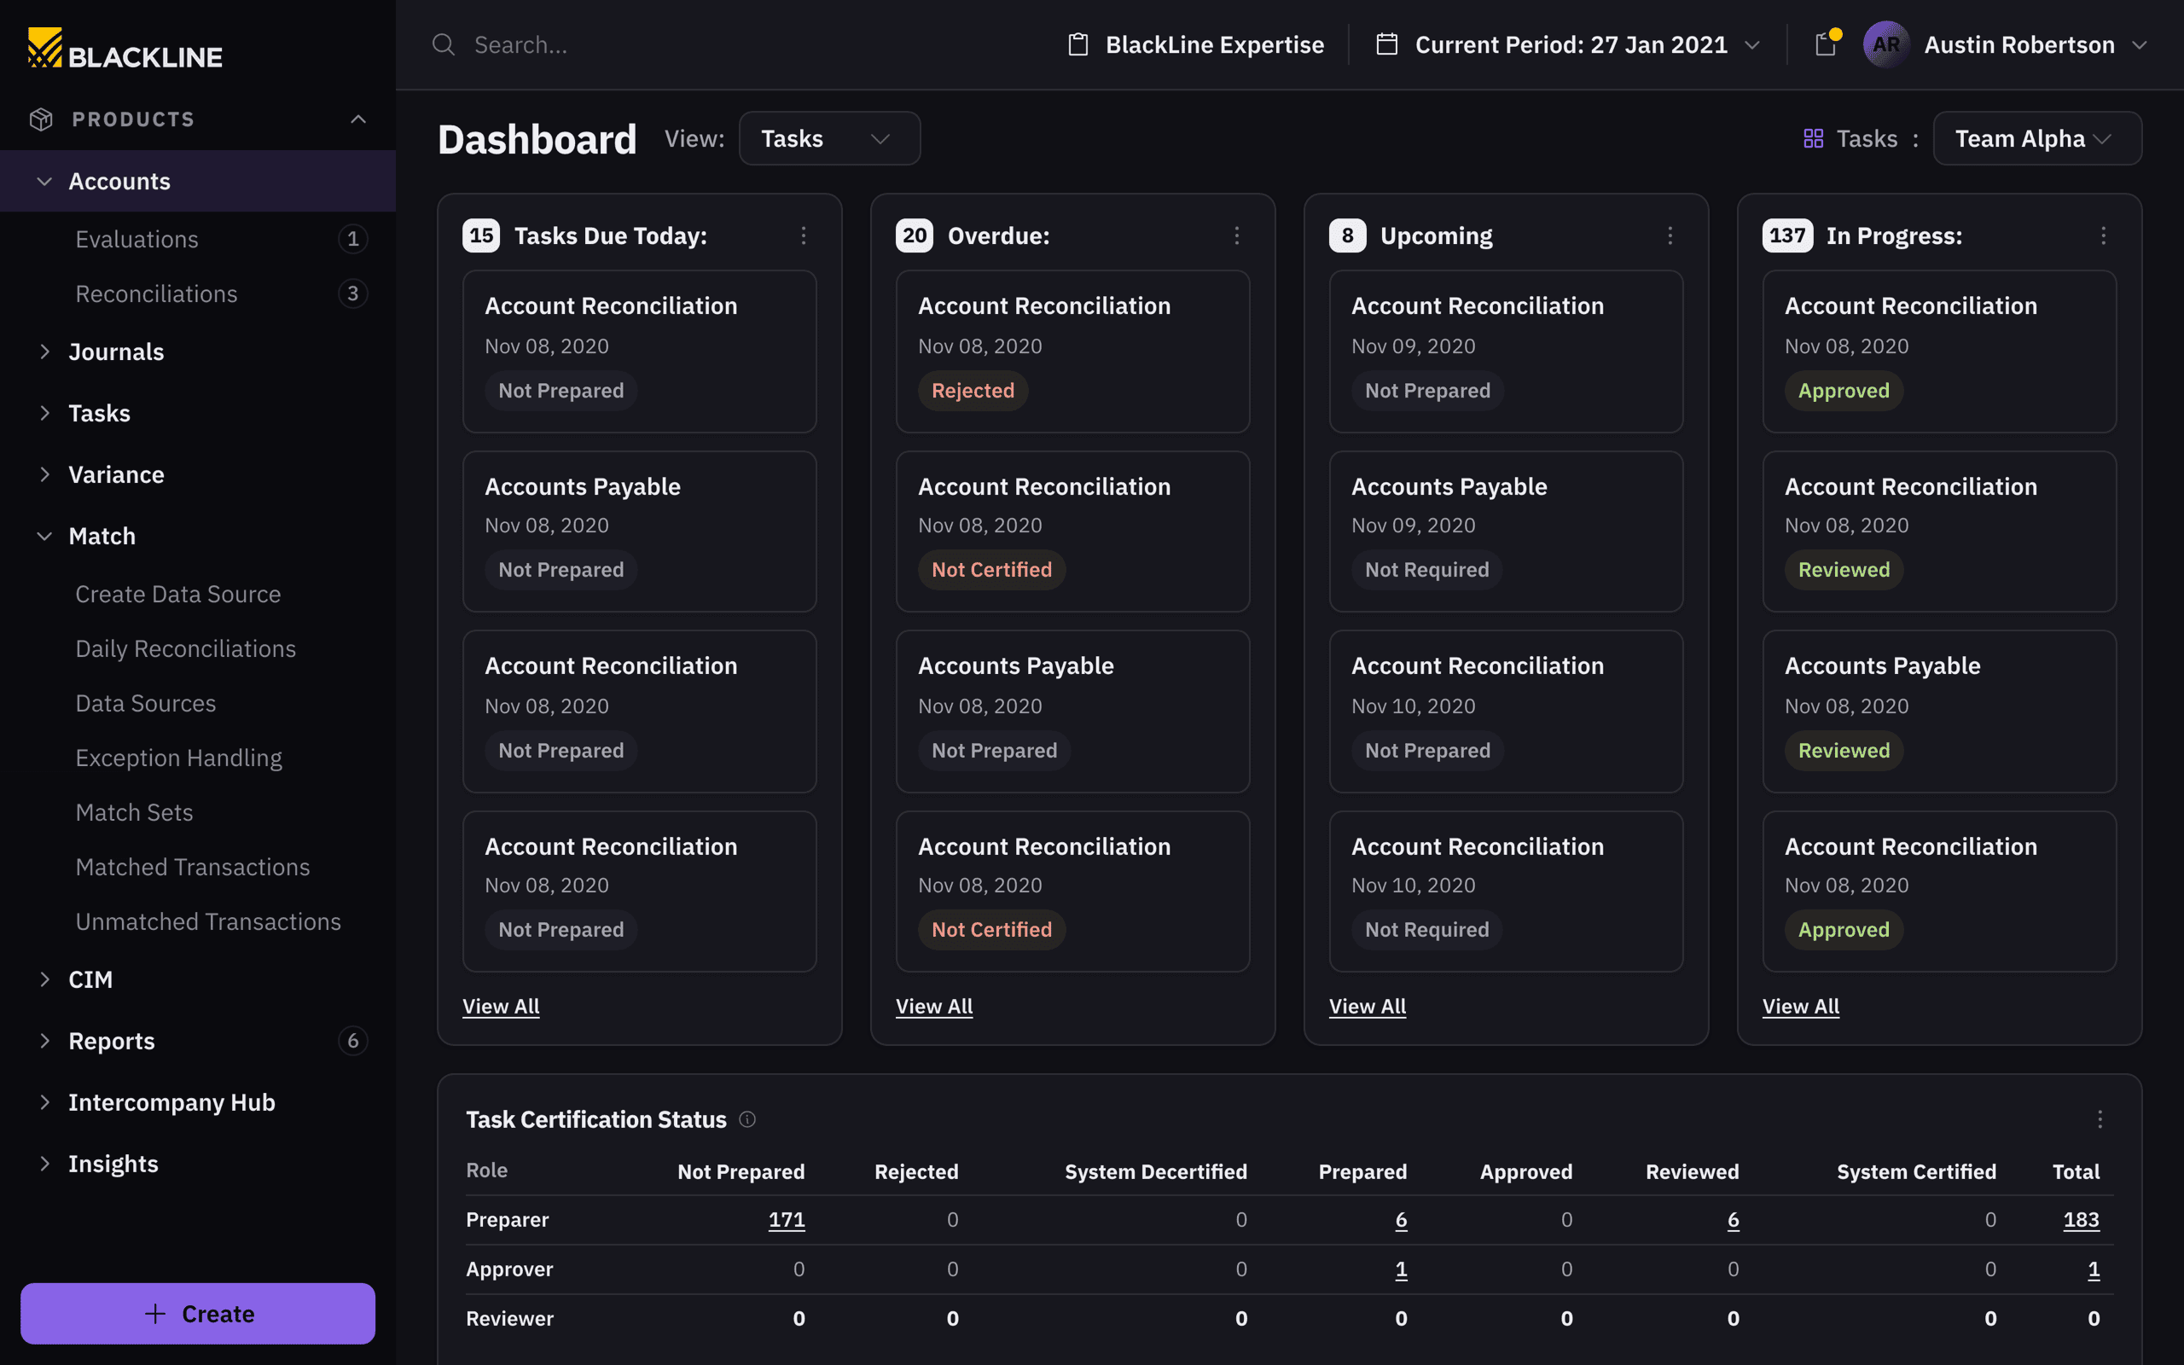Screen dimensions: 2184x1365
Task: Click the Create button
Action: (198, 1313)
